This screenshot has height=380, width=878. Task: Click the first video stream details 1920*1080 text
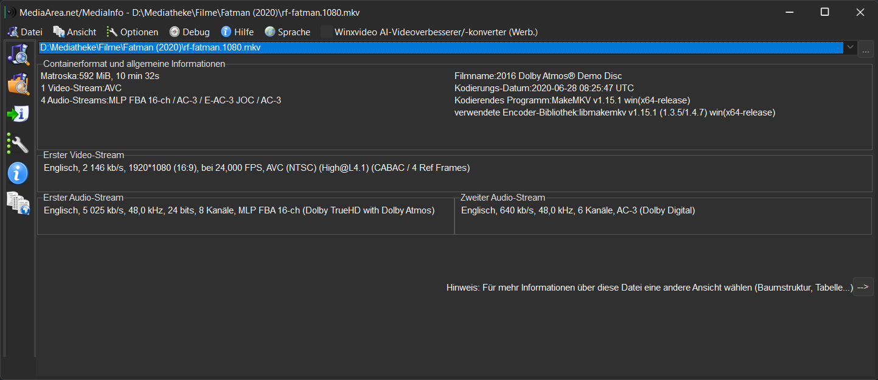click(257, 168)
